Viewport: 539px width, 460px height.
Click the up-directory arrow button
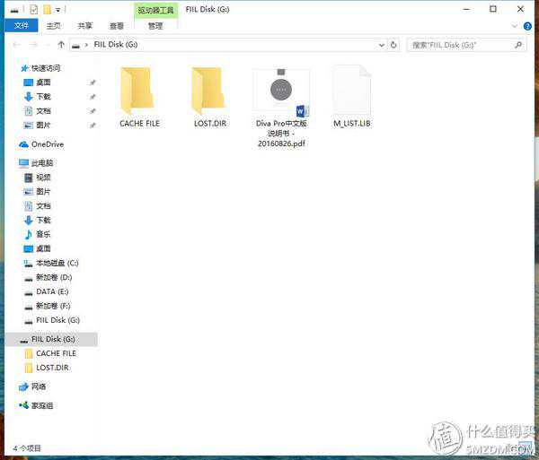point(60,44)
